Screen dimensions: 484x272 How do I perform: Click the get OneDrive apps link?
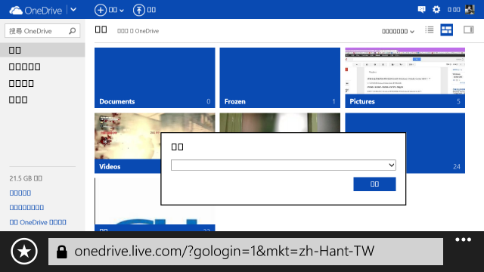tap(38, 222)
